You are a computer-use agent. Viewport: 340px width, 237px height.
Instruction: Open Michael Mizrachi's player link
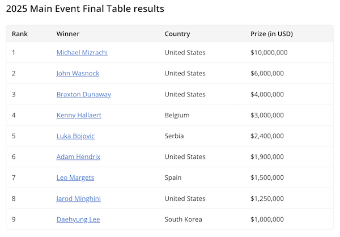pos(82,53)
